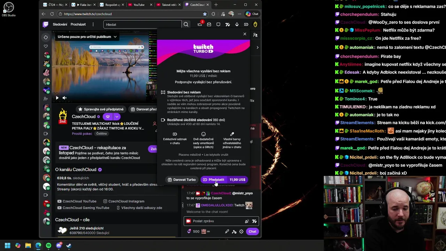Click the Twitch 'Hledat' search field
446x251 pixels.
coord(142,24)
